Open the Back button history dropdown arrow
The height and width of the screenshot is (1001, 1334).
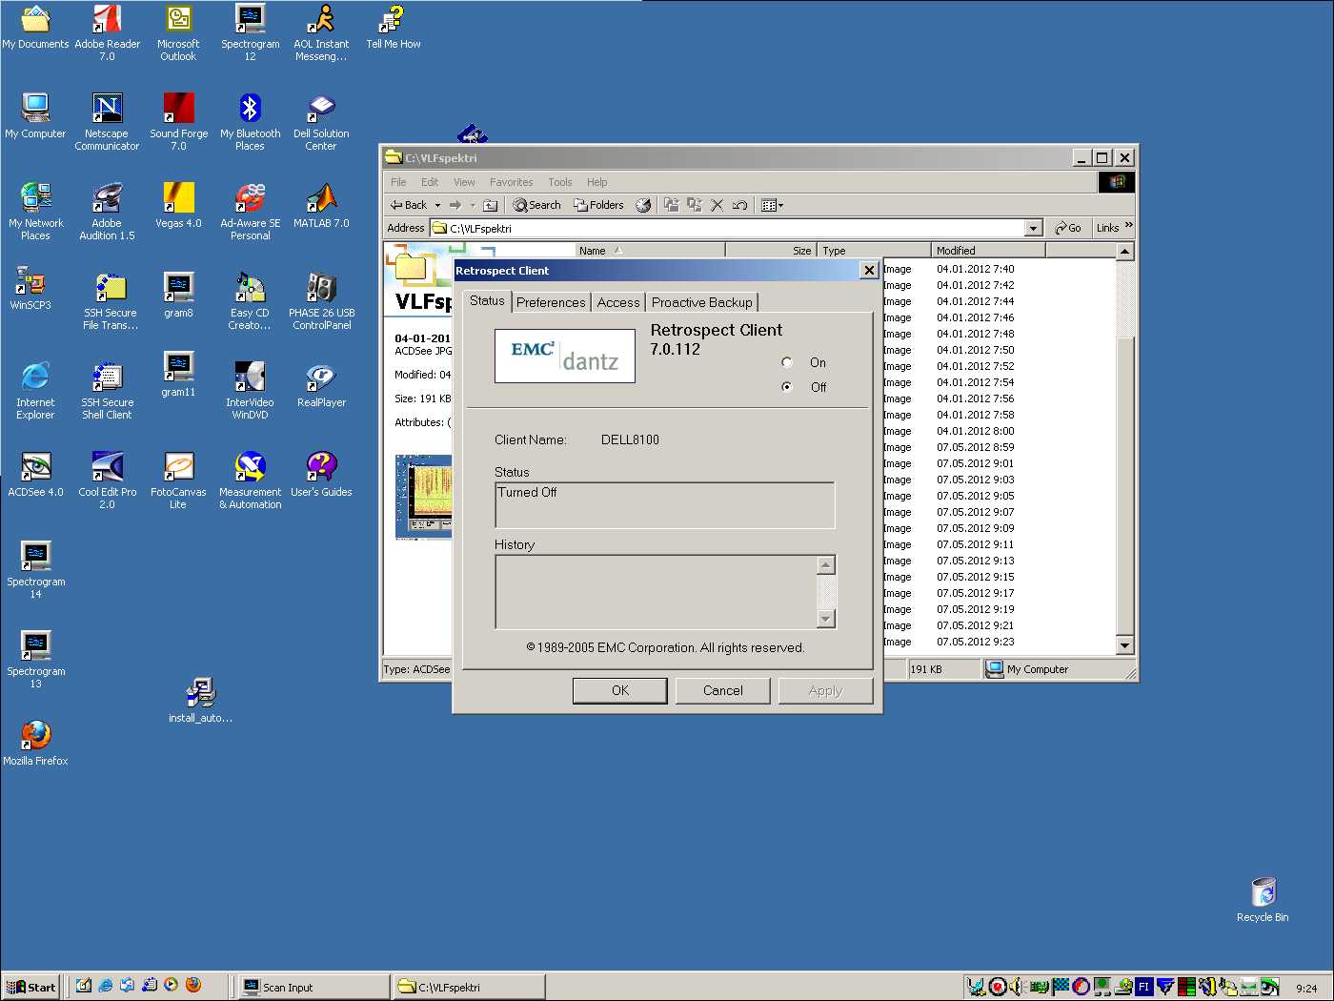pyautogui.click(x=437, y=205)
